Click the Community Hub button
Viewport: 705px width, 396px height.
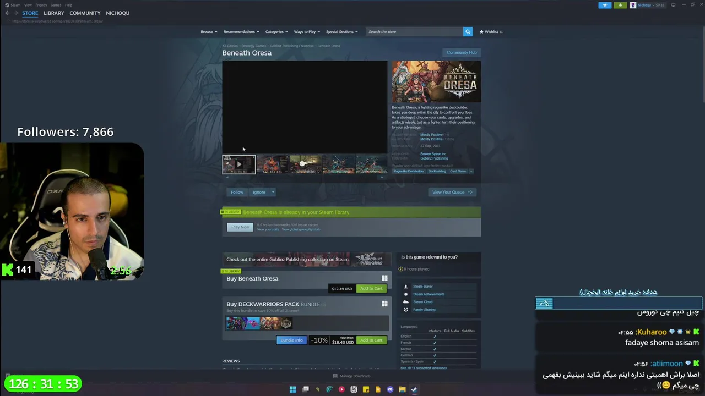[x=462, y=52]
